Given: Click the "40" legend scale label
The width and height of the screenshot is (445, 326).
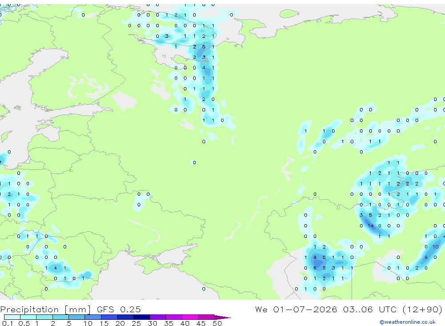Looking at the screenshot, I should pos(185,323).
